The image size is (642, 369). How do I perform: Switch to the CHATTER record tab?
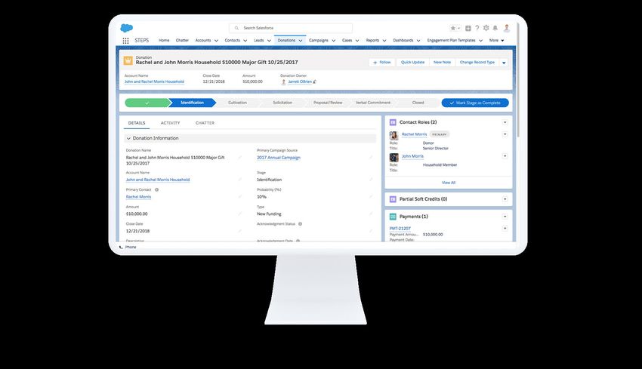coord(205,123)
